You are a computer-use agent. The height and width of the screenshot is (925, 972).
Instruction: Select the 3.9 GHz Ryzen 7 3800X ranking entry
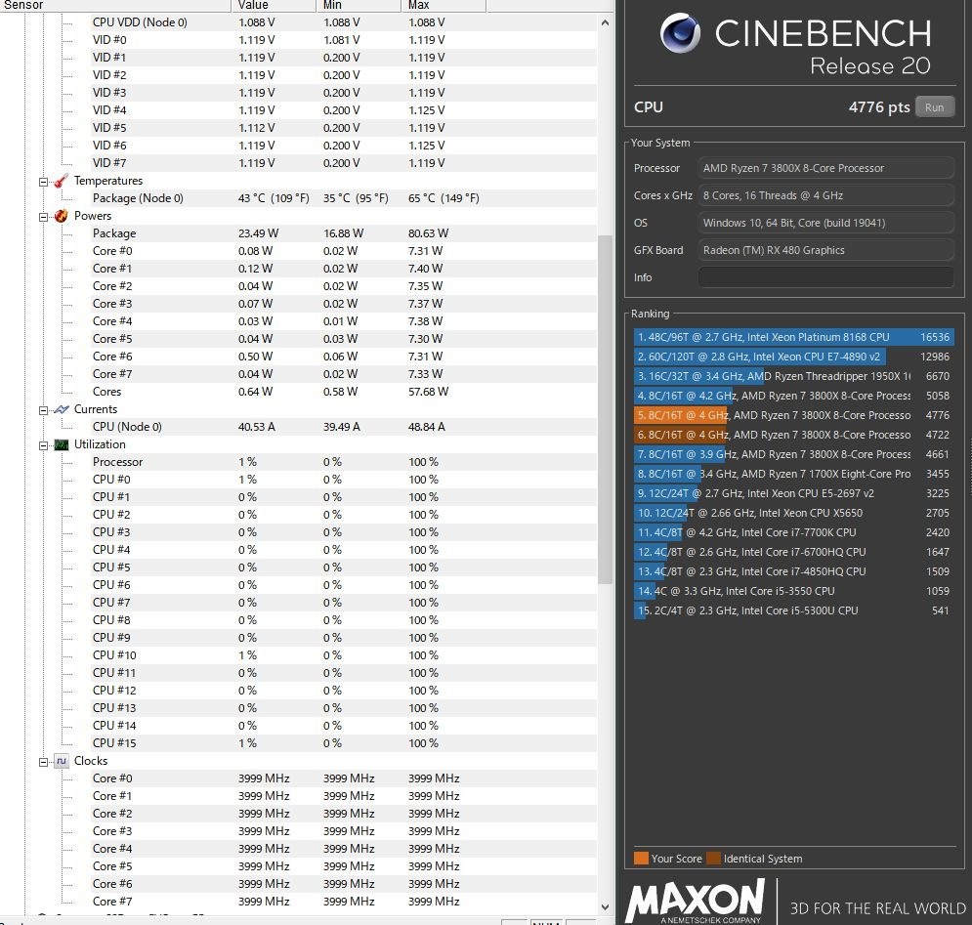tap(793, 454)
